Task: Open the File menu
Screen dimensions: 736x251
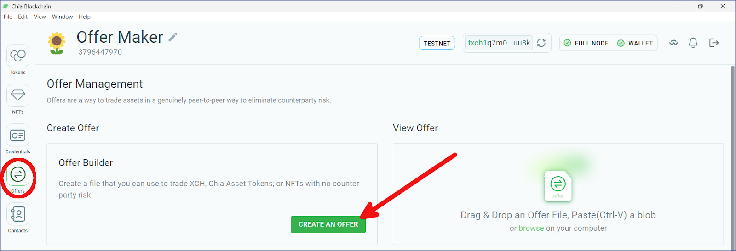Action: pyautogui.click(x=8, y=17)
